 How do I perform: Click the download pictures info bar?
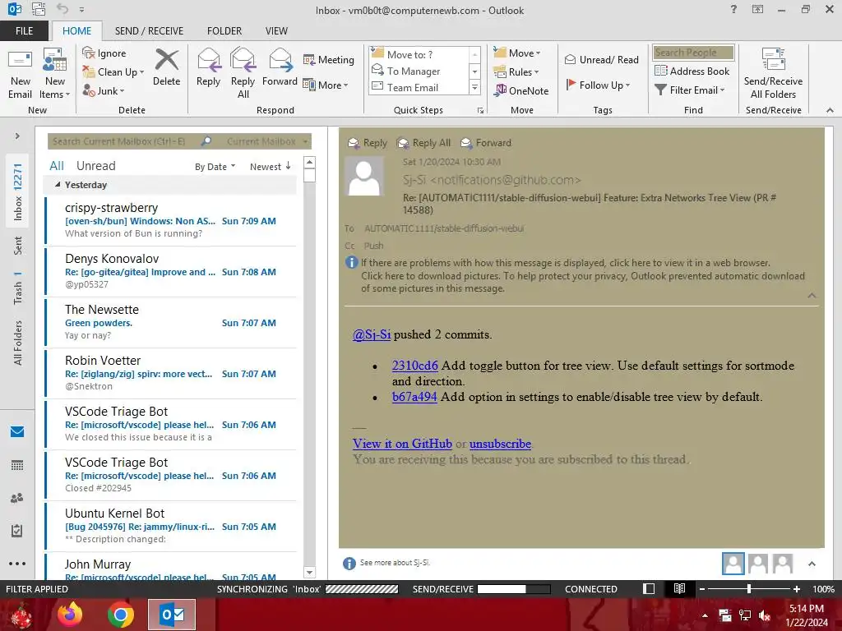coord(583,283)
